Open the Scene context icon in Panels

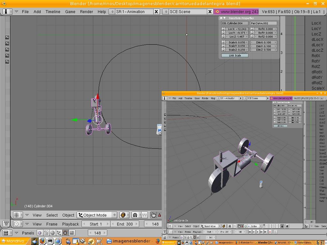coord(72,233)
